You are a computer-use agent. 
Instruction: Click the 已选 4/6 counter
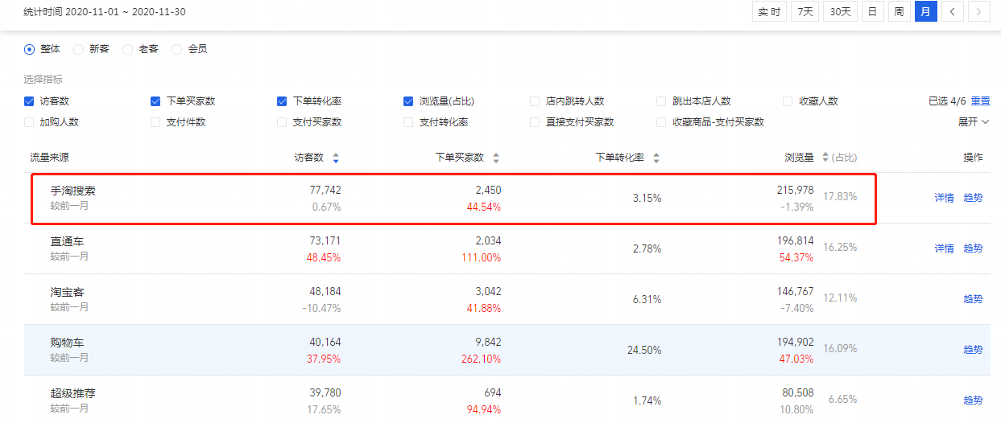pyautogui.click(x=947, y=101)
